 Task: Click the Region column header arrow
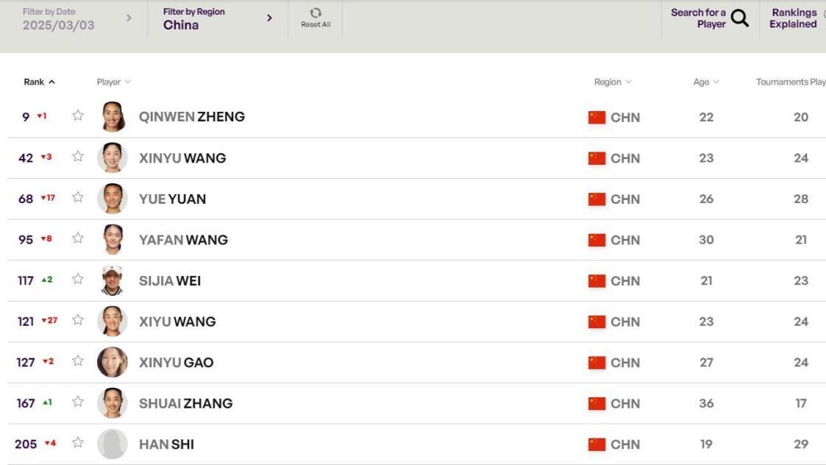coord(628,82)
